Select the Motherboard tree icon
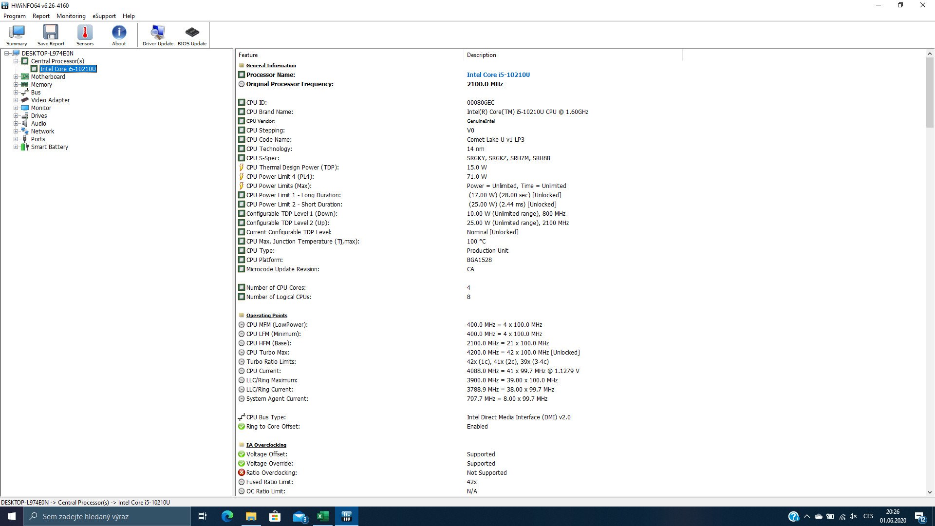Image resolution: width=935 pixels, height=526 pixels. pyautogui.click(x=25, y=77)
